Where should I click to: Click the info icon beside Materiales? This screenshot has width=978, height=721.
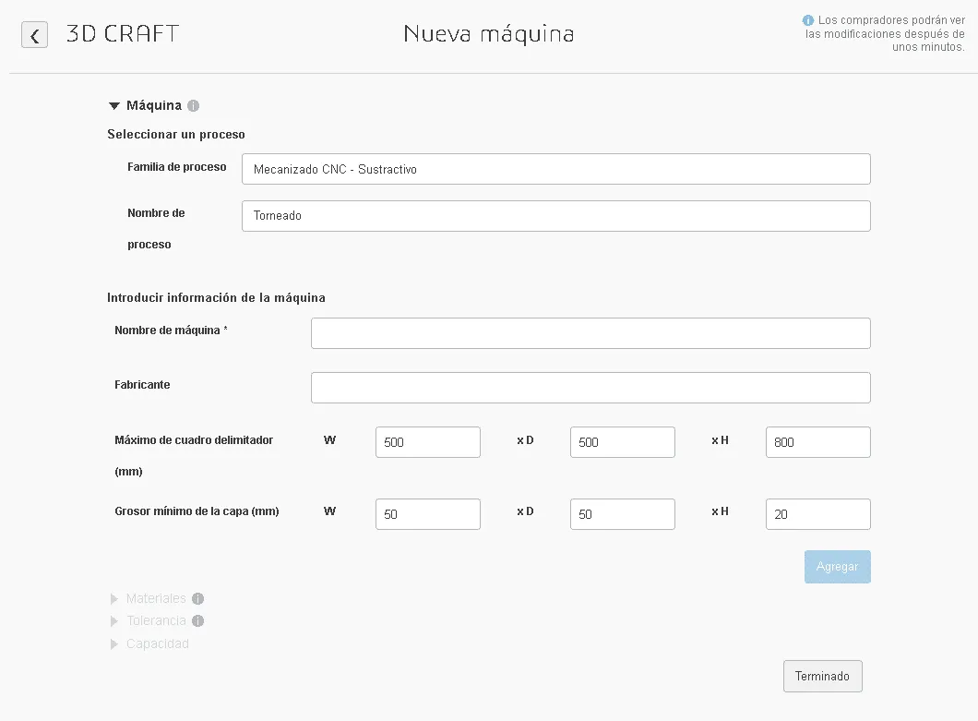(197, 598)
